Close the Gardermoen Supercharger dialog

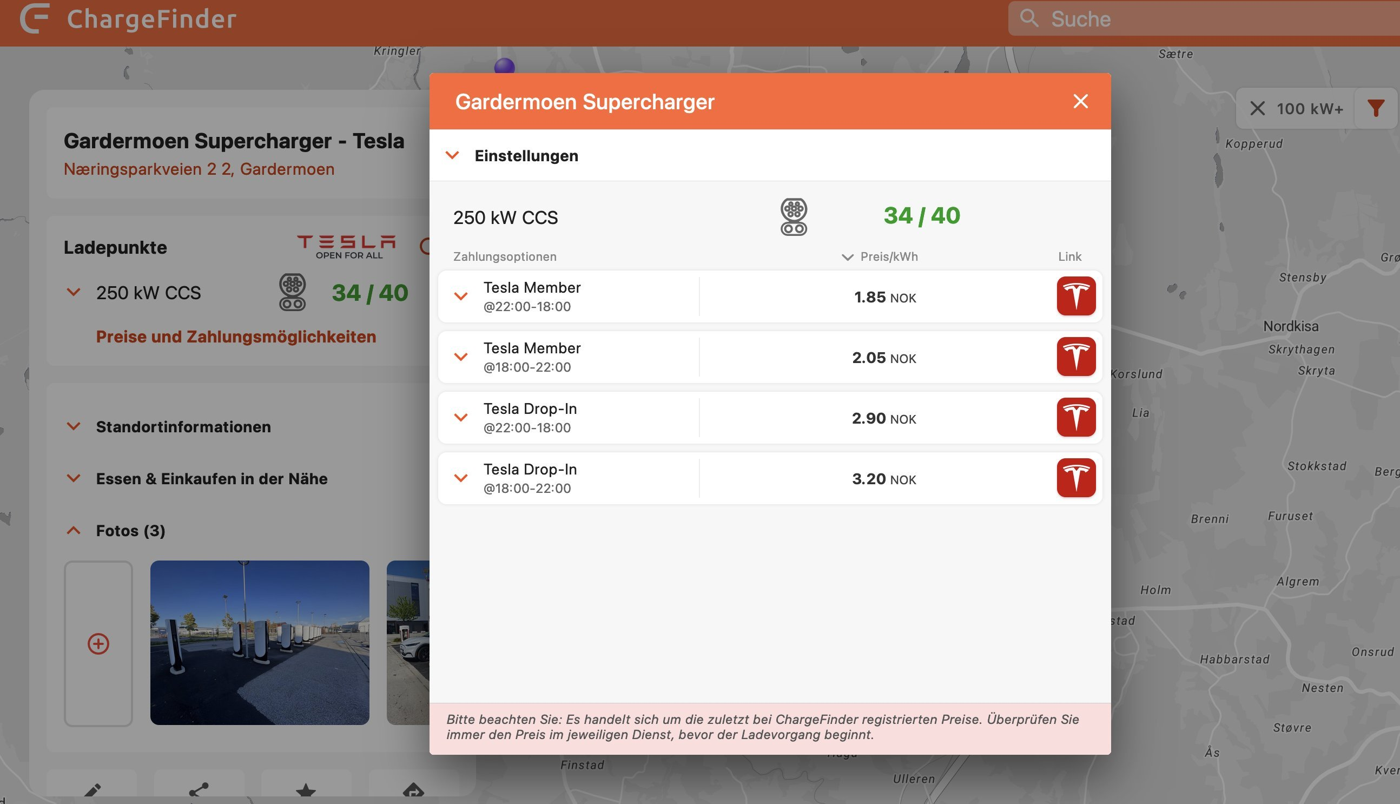pos(1080,101)
